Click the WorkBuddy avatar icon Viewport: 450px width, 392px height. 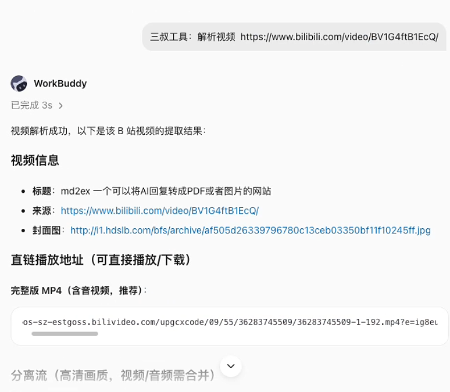tap(19, 84)
